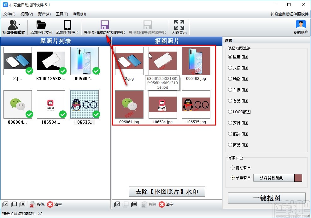Click the app logo in title bar

(x=5, y=5)
